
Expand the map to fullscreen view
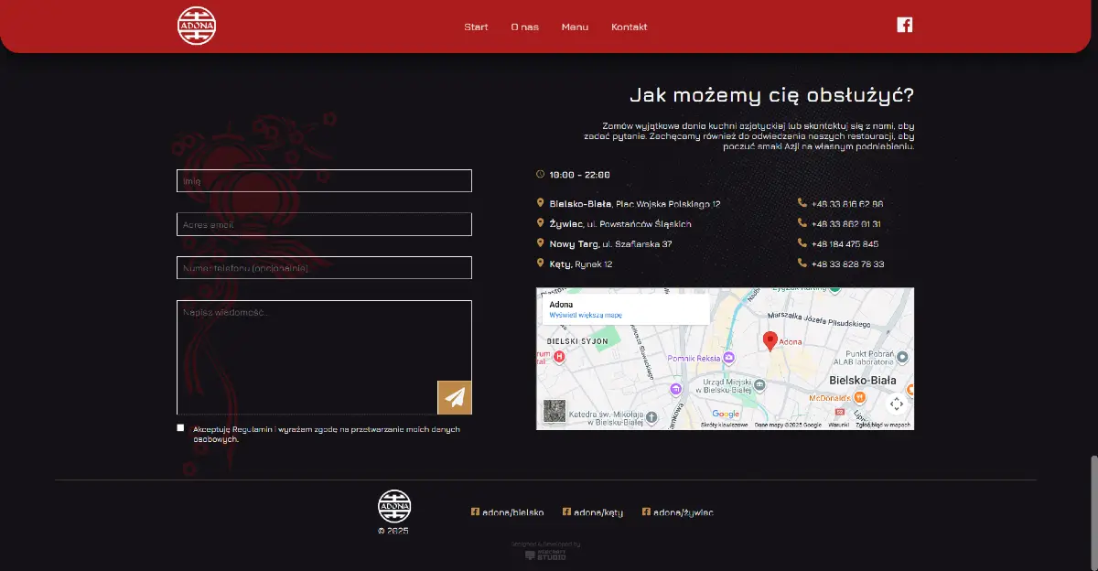897,403
